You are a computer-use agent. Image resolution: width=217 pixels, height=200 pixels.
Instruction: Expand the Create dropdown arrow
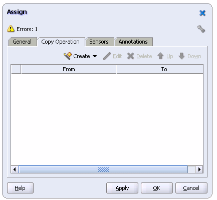pyautogui.click(x=95, y=56)
